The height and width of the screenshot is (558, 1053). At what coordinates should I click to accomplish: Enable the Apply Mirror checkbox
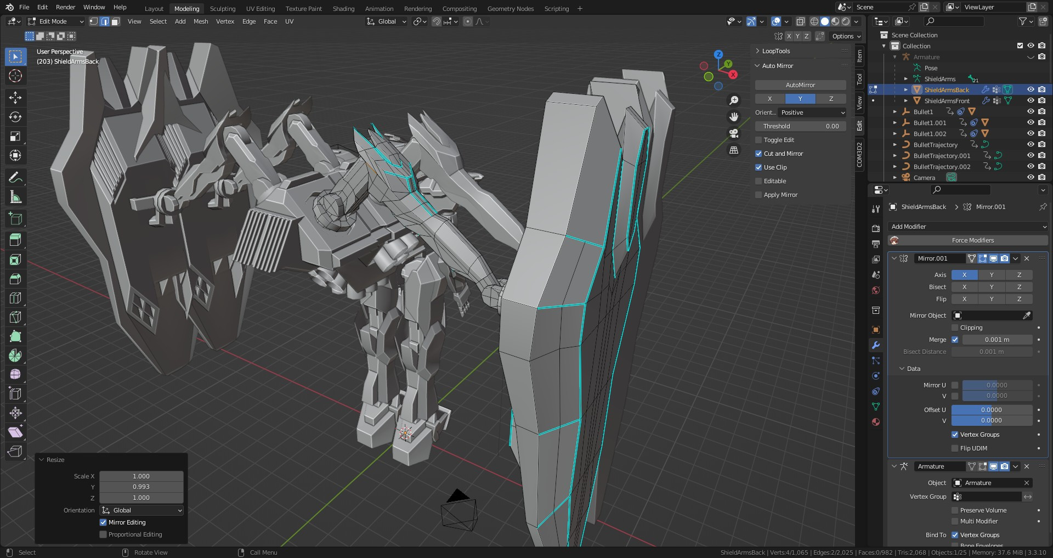pos(758,195)
